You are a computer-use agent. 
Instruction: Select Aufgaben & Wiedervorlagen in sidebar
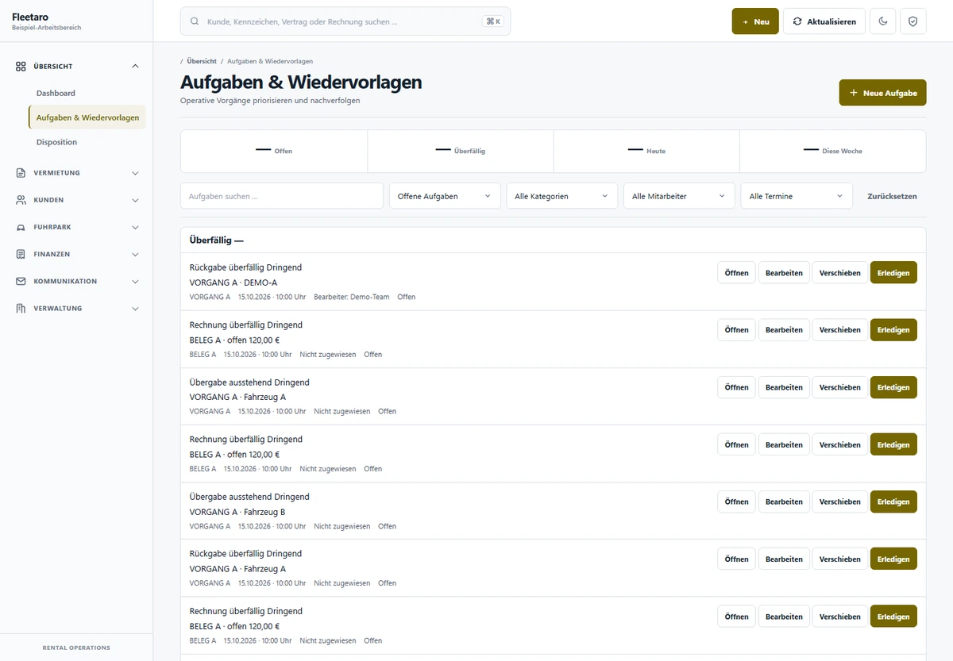click(87, 117)
